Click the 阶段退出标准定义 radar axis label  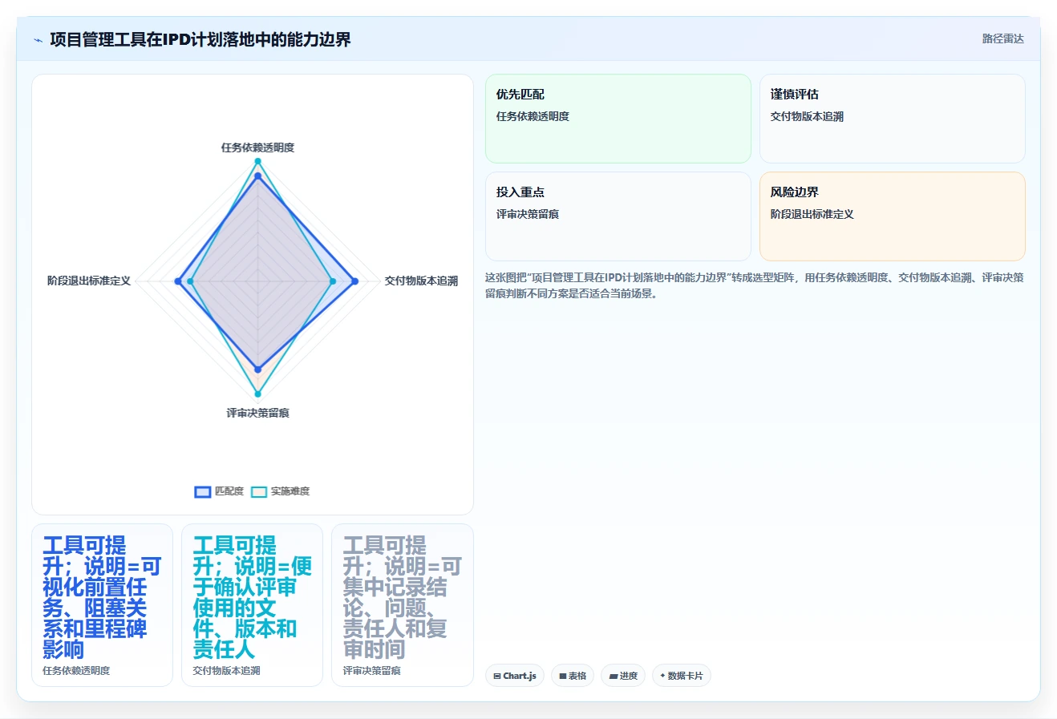[89, 281]
